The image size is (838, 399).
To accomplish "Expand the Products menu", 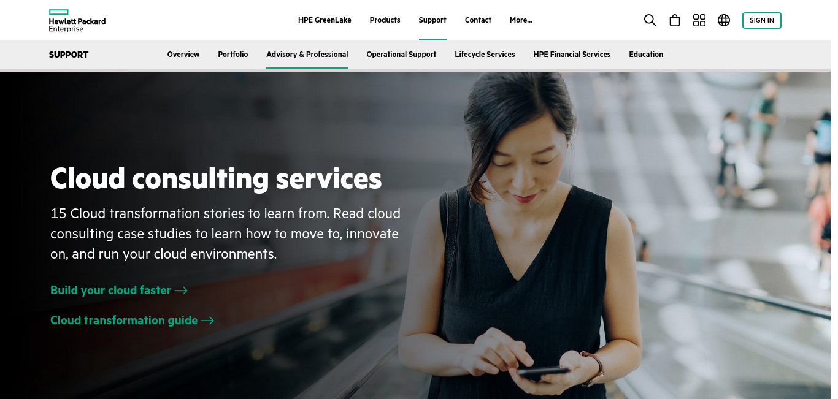I will (x=385, y=20).
